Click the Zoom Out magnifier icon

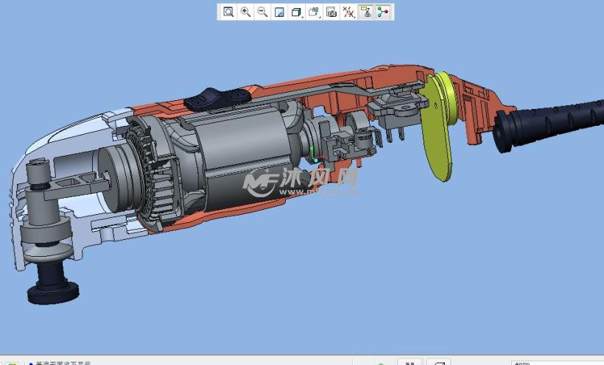(x=262, y=12)
